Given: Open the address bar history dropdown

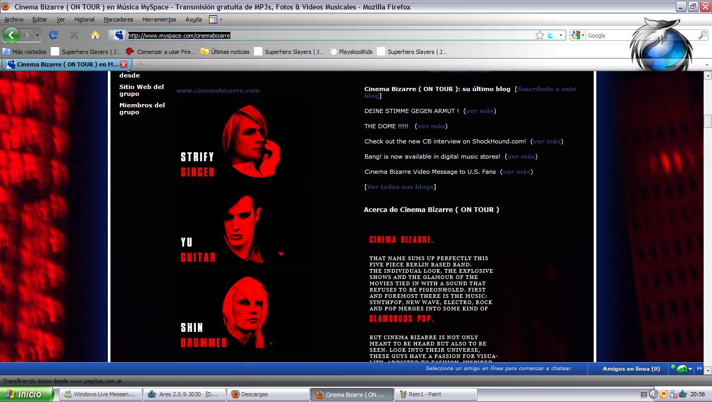Looking at the screenshot, I should pyautogui.click(x=561, y=35).
